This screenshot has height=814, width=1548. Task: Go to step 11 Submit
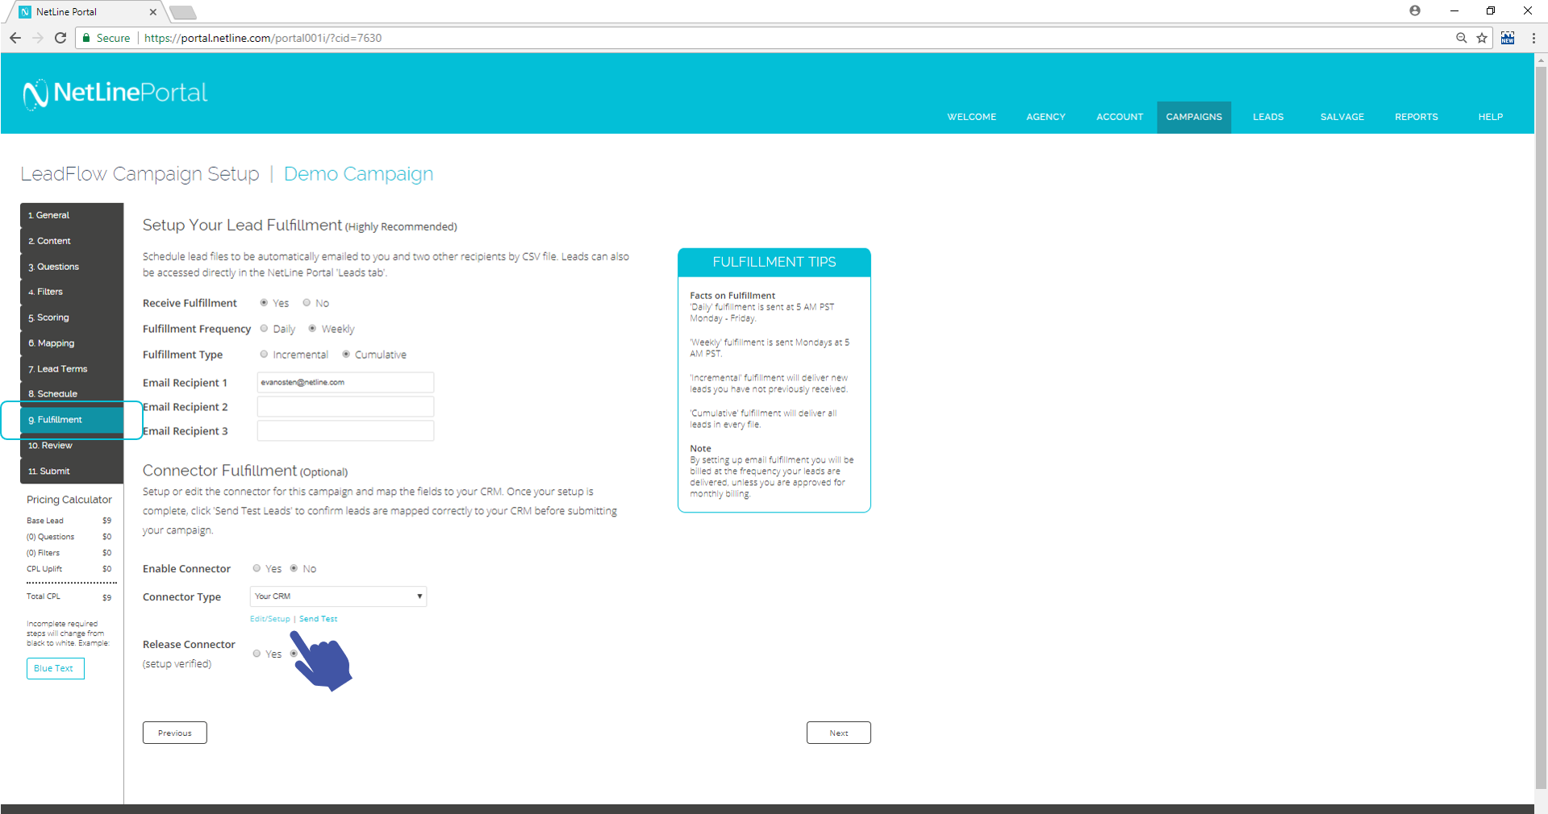click(x=72, y=471)
